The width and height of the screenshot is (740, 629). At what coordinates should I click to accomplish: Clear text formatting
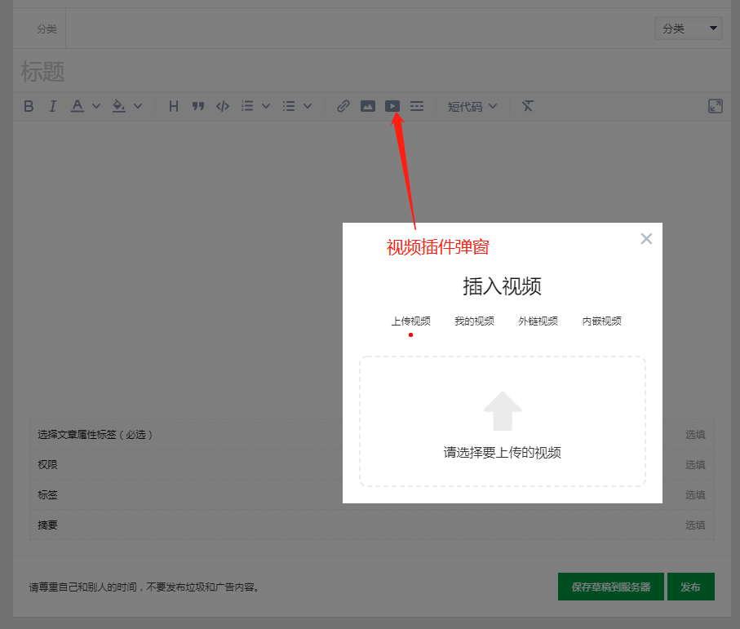coord(527,106)
